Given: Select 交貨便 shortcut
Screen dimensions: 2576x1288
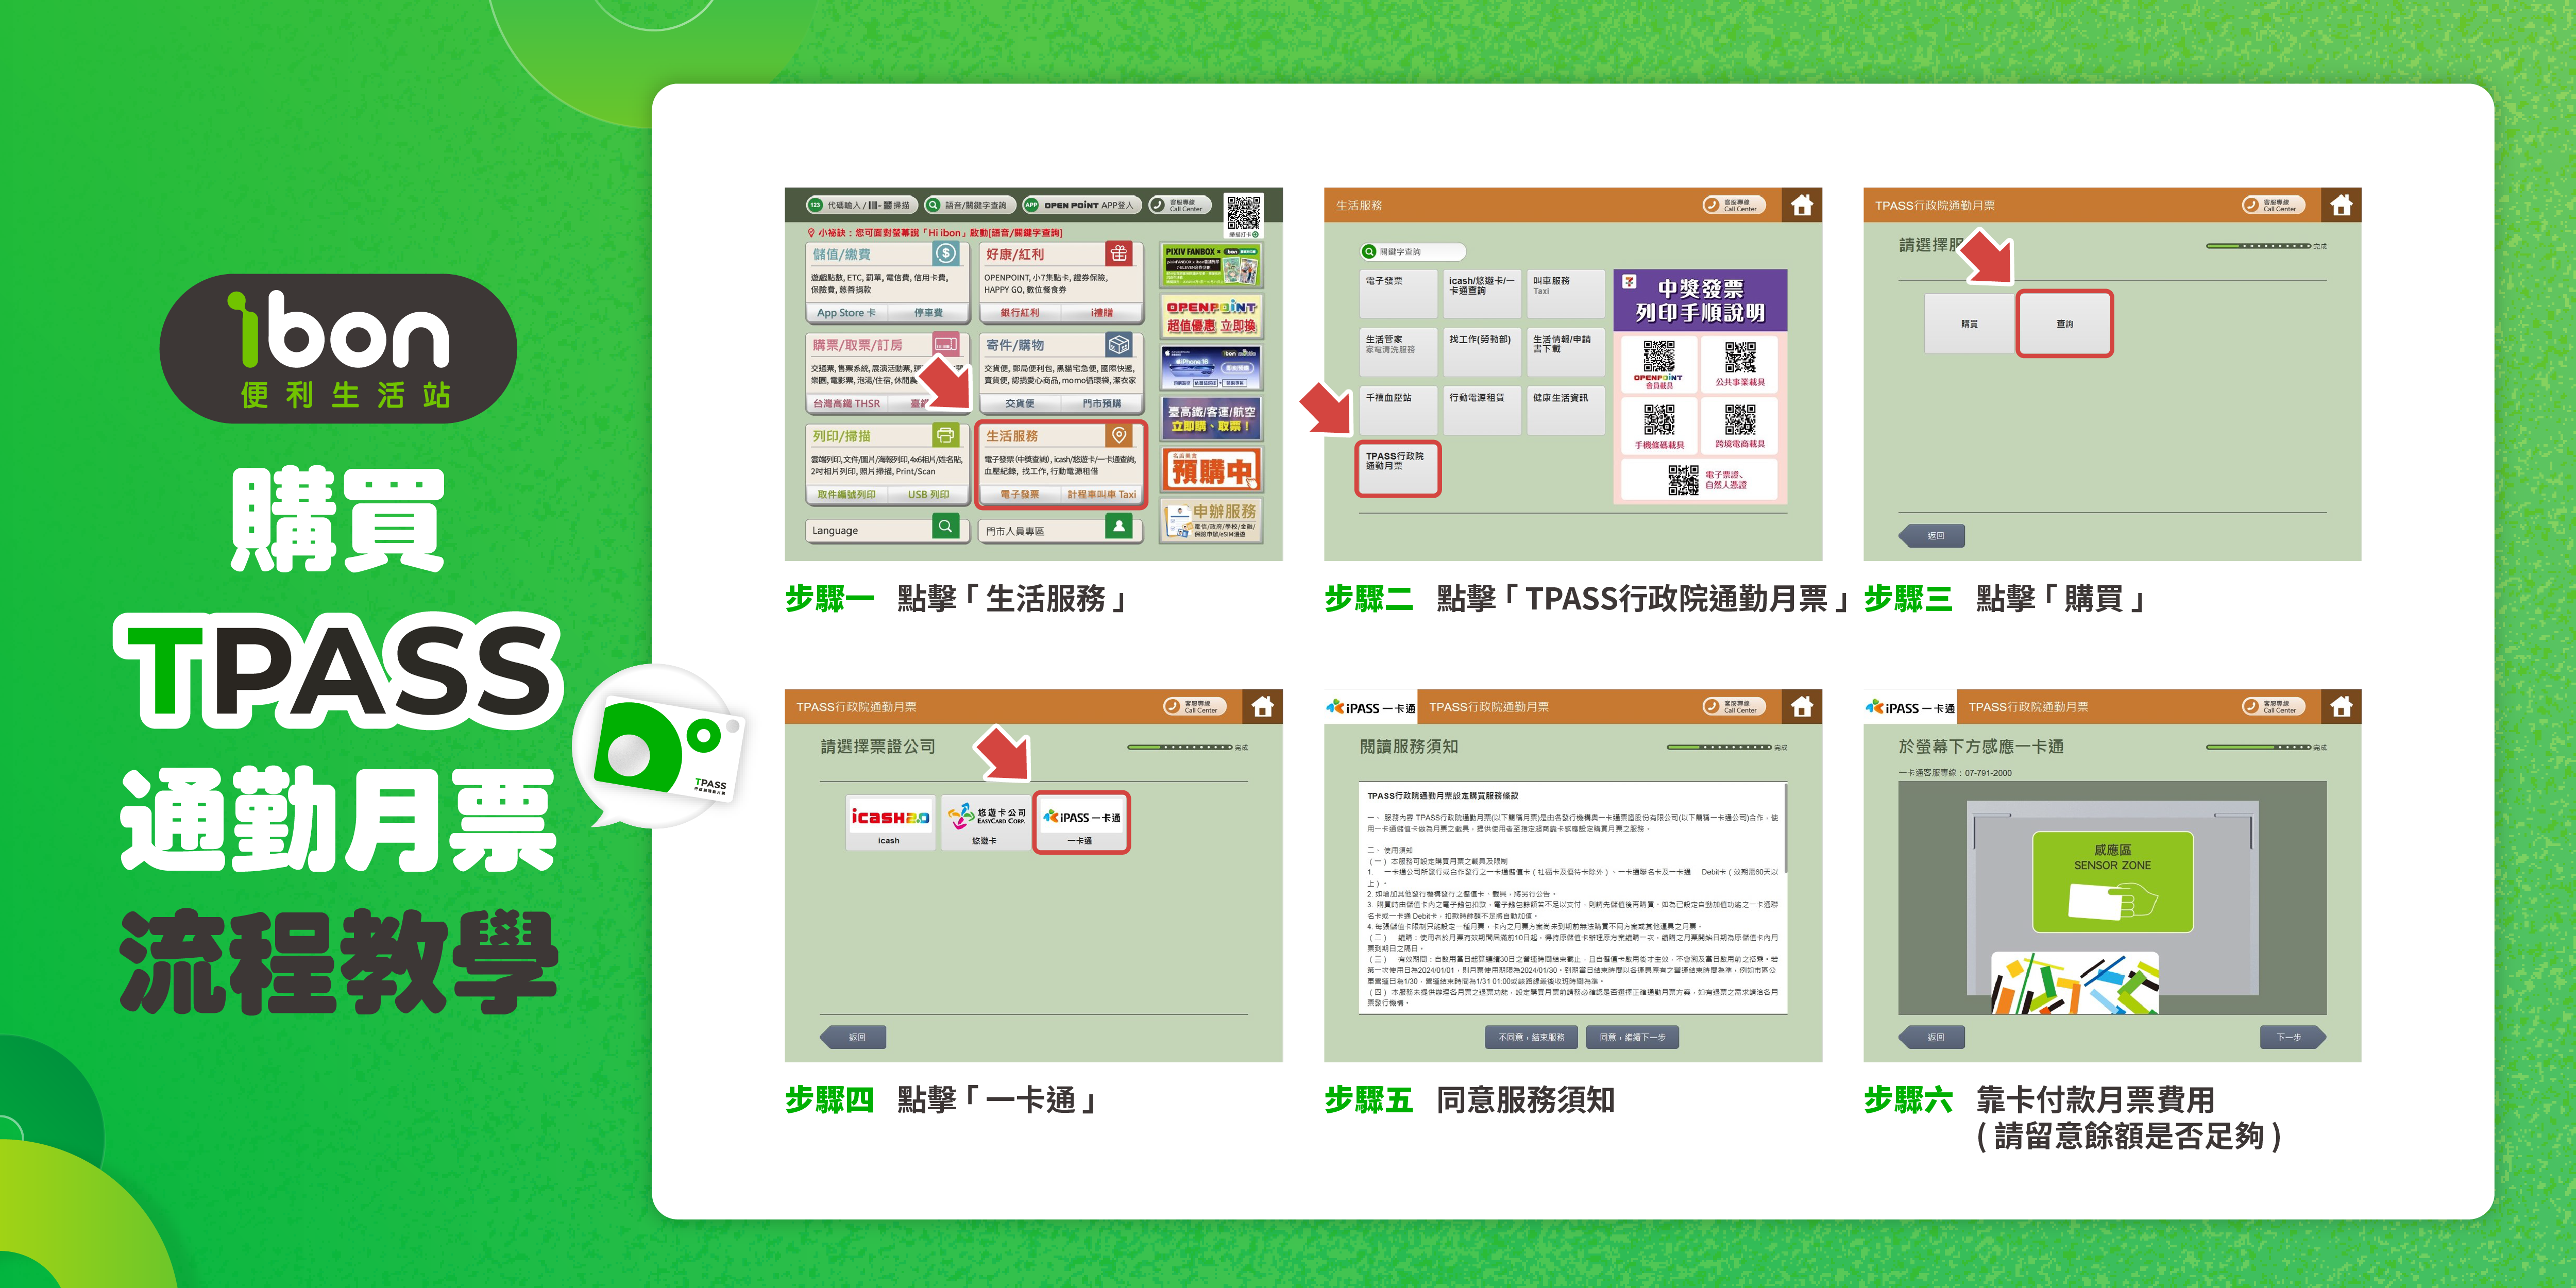Looking at the screenshot, I should click(1020, 404).
